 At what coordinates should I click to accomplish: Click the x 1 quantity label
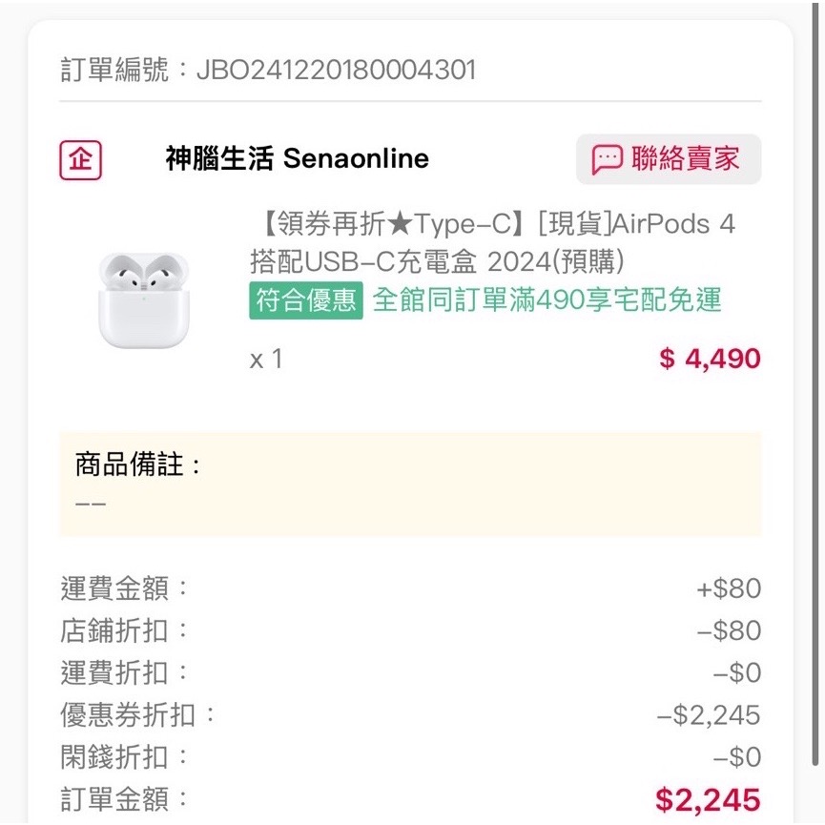pos(266,360)
